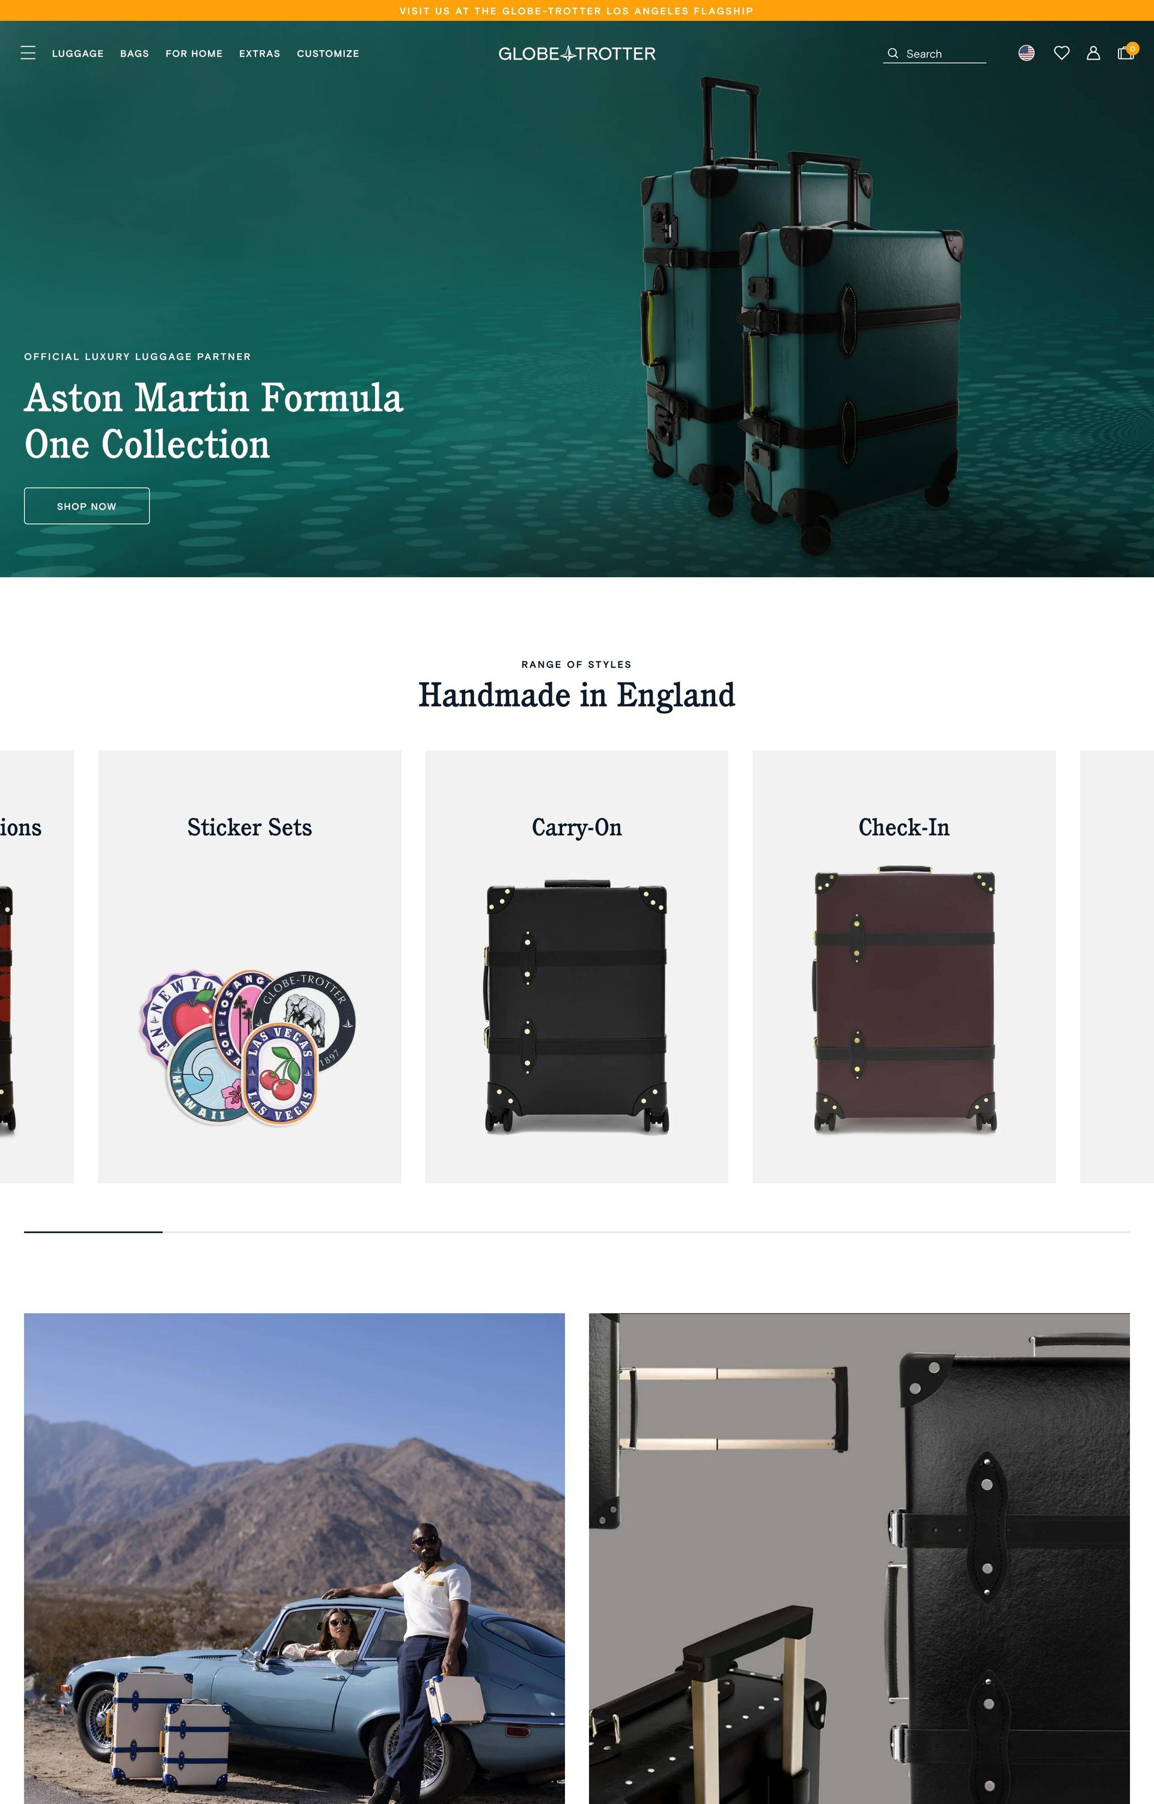Click the carousel progress scrollbar
Screen dimensions: 1154x1804
(x=577, y=1232)
